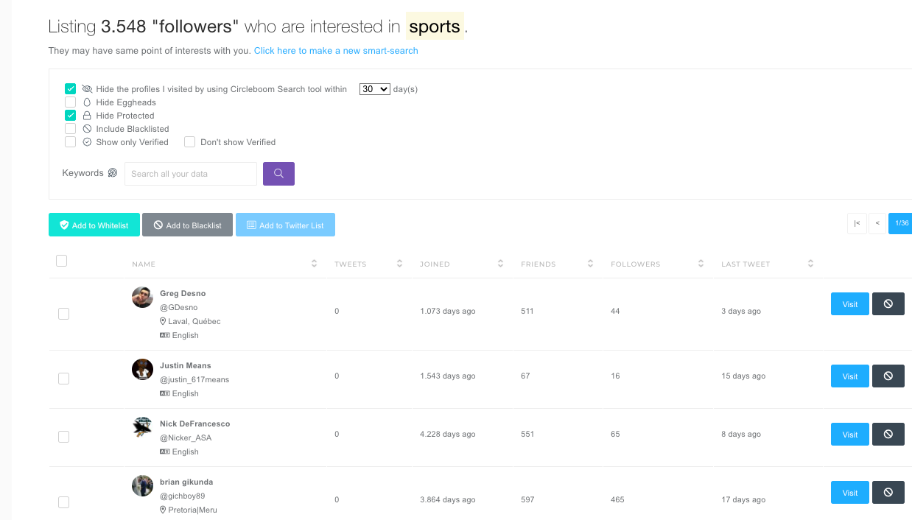Image resolution: width=912 pixels, height=520 pixels.
Task: Check the Include Blacklisted option
Action: tap(70, 128)
